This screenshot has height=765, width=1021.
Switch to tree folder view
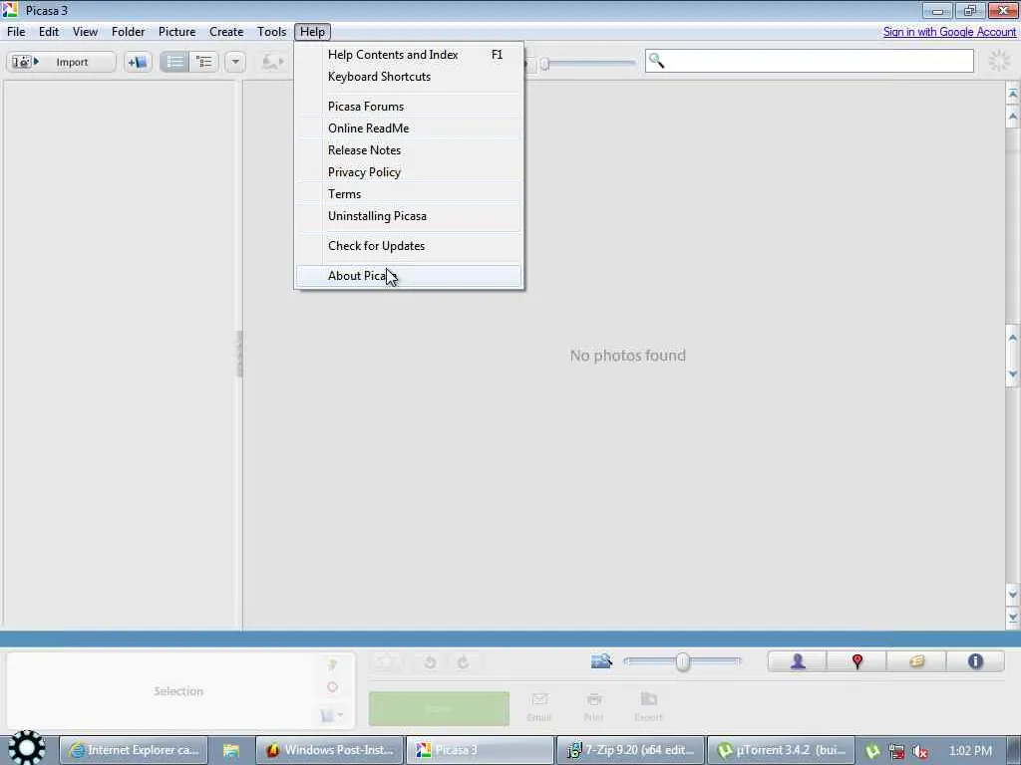(203, 62)
